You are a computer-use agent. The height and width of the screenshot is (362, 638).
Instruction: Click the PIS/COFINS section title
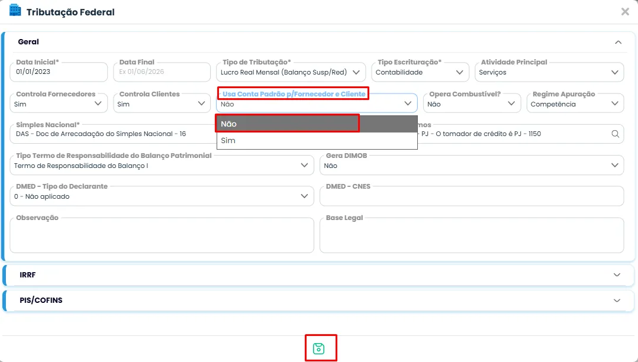coord(41,300)
